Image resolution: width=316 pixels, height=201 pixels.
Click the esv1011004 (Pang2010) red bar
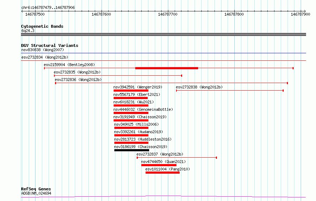click(162, 173)
